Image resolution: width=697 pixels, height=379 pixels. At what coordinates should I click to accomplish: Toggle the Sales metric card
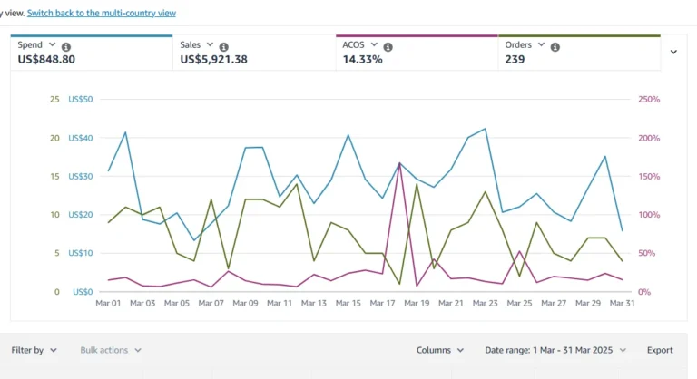[254, 53]
